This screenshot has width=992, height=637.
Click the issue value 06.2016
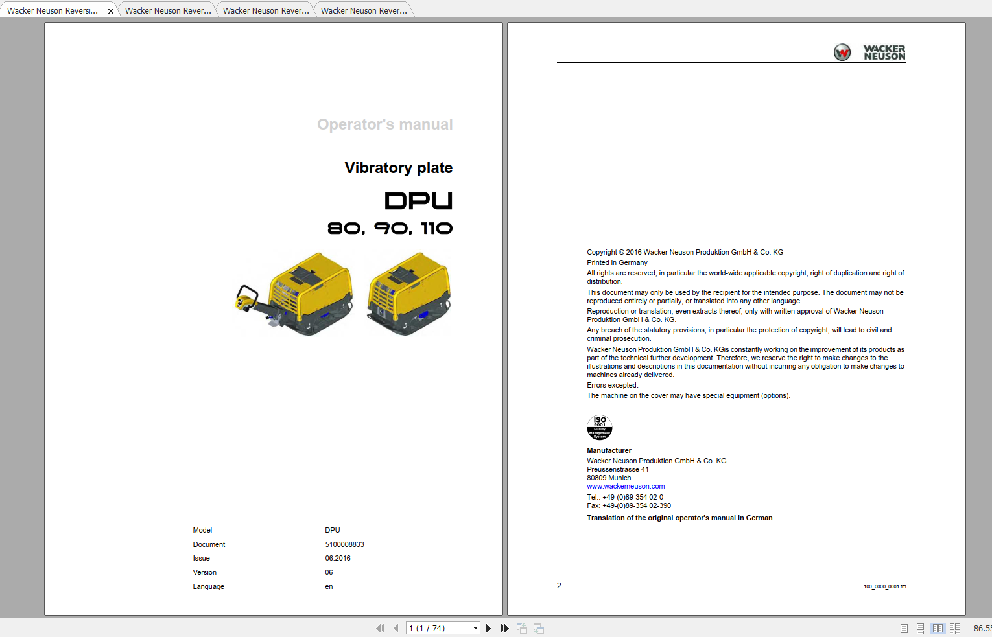[338, 558]
